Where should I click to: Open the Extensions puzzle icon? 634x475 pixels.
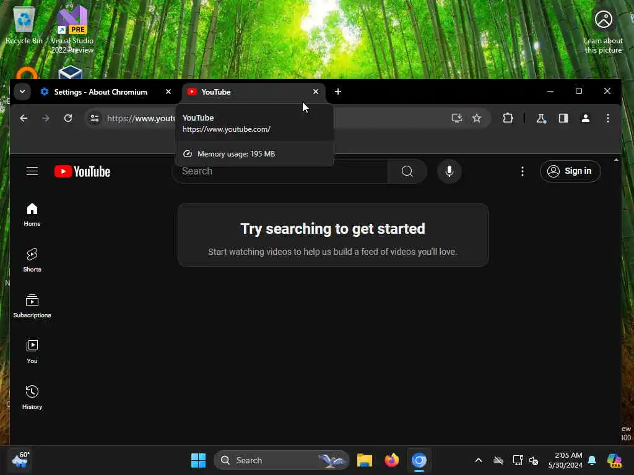tap(508, 118)
